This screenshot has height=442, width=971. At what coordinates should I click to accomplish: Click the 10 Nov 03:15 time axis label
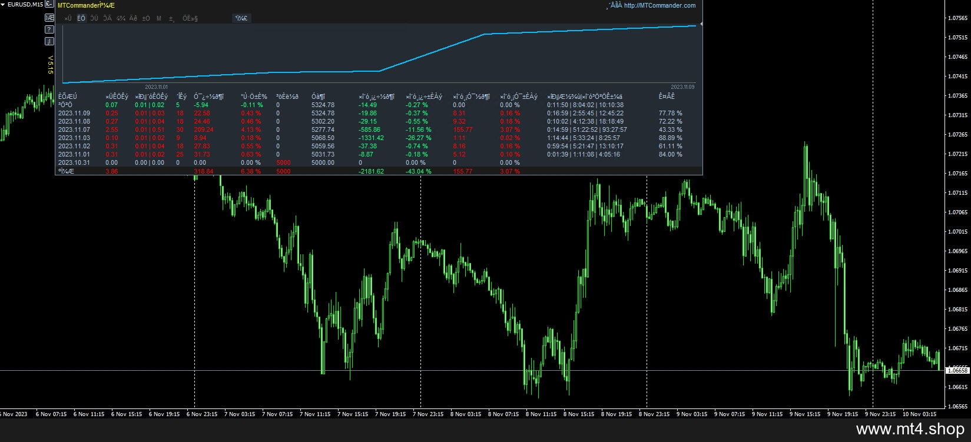coord(920,414)
